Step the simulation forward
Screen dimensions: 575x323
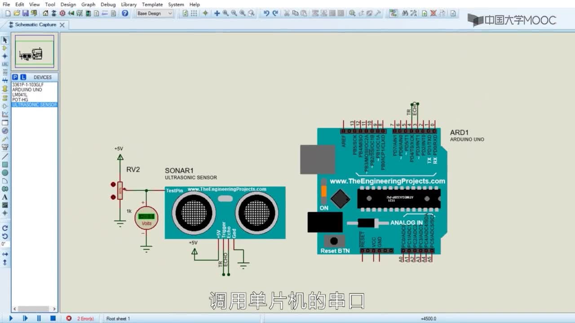pos(25,319)
